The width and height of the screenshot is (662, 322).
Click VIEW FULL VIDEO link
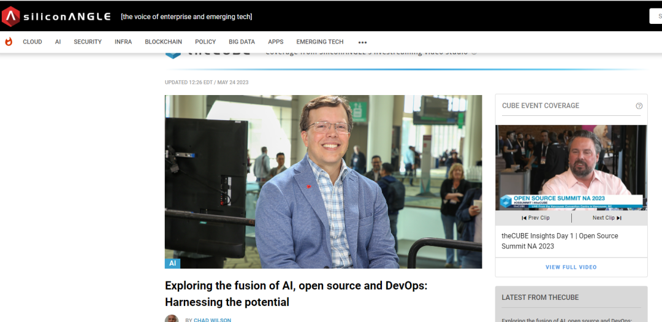click(x=571, y=267)
